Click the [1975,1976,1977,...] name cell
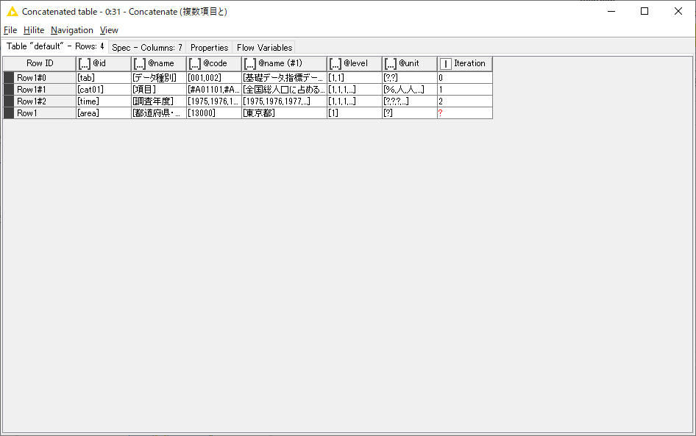Viewport: 696px width, 436px height. [x=284, y=101]
